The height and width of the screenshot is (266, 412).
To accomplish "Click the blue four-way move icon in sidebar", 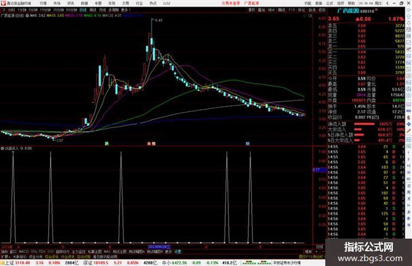I will coord(409,124).
